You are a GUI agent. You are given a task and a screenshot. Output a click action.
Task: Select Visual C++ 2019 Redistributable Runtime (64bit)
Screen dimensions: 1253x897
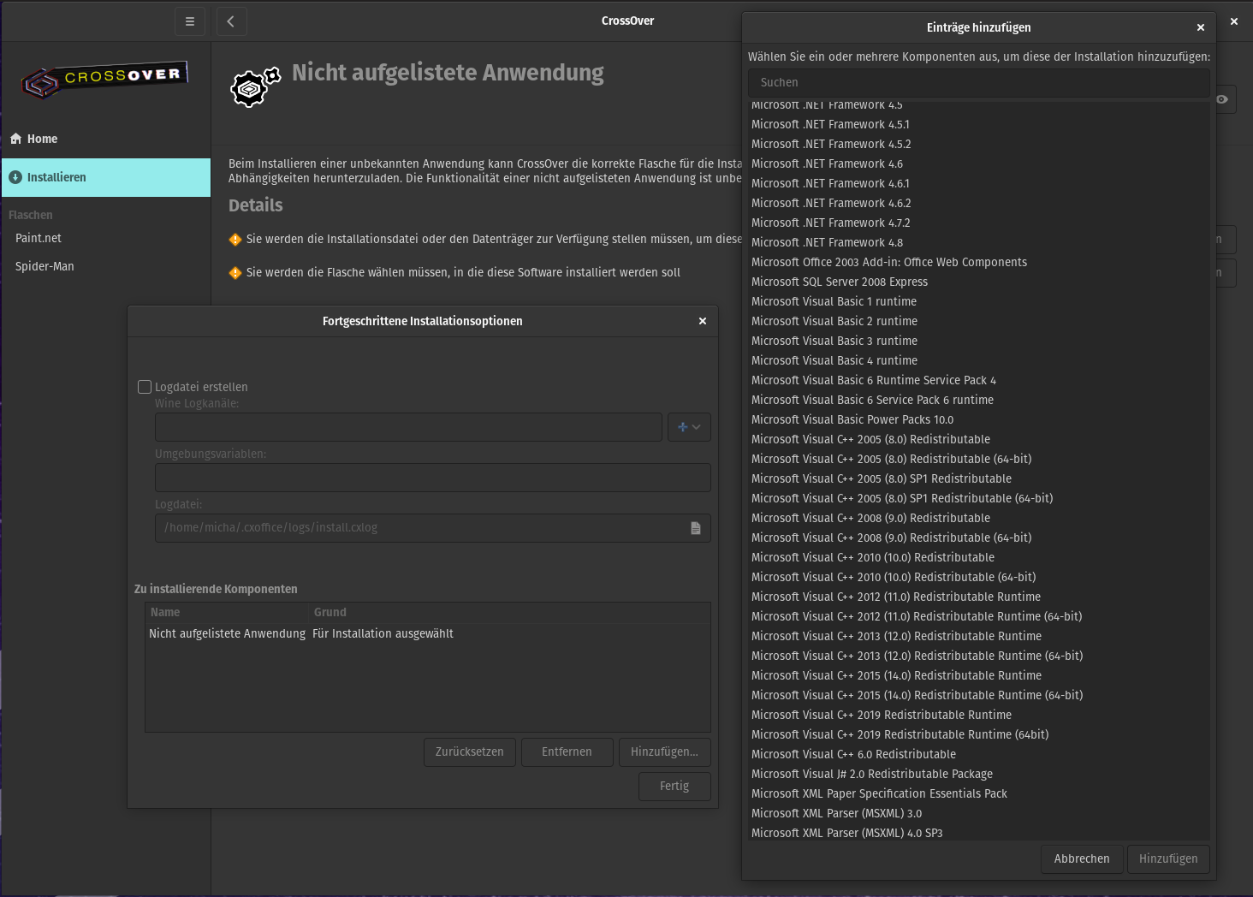tap(979, 734)
